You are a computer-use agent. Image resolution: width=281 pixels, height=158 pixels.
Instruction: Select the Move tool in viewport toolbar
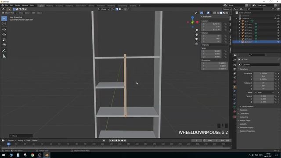[4, 29]
